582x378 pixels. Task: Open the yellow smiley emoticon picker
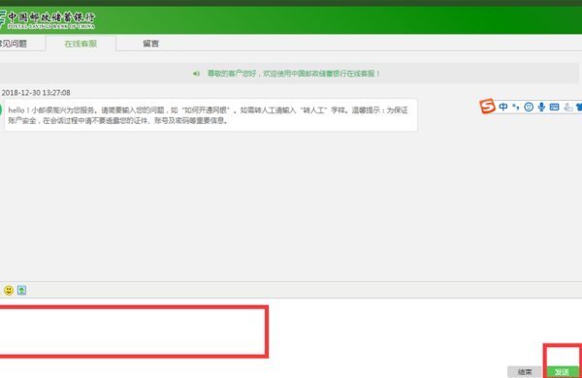point(9,290)
